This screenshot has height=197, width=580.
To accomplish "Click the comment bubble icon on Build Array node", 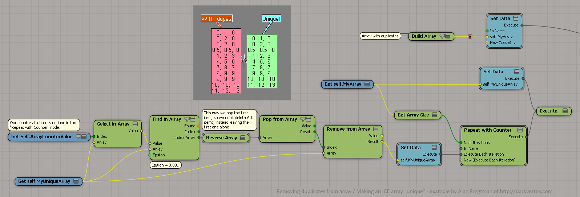I will (x=442, y=36).
